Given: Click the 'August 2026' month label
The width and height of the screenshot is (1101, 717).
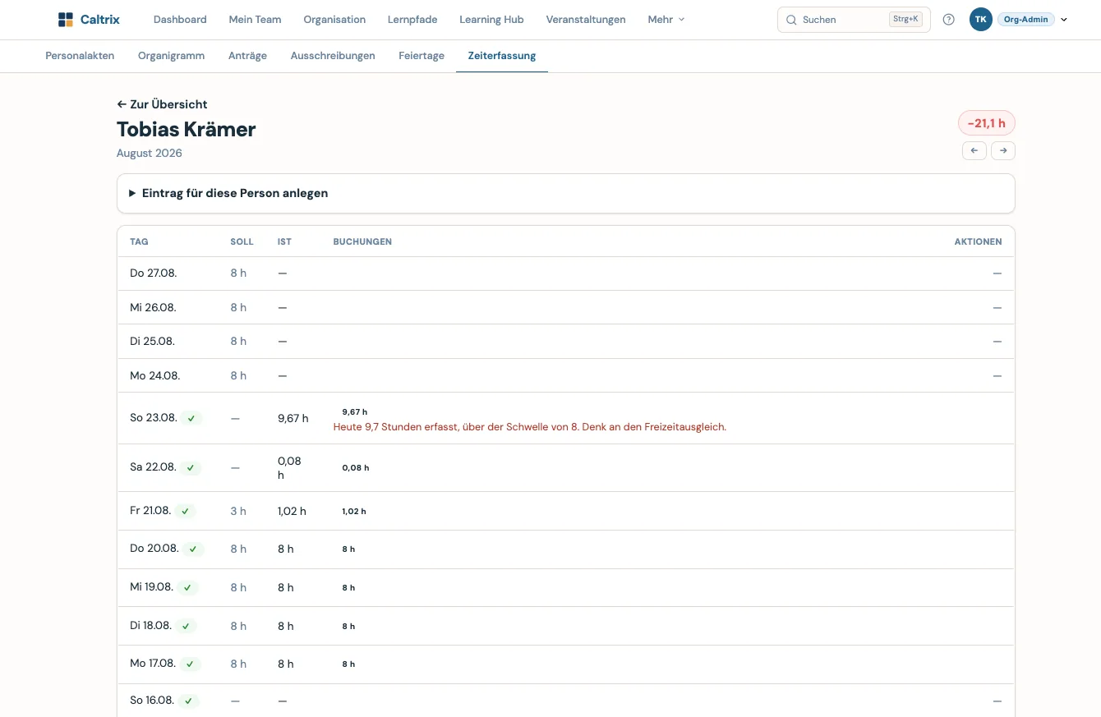Looking at the screenshot, I should (150, 154).
